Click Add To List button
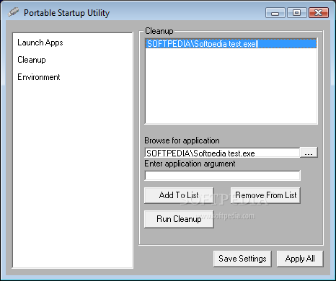336x281 pixels. [179, 195]
